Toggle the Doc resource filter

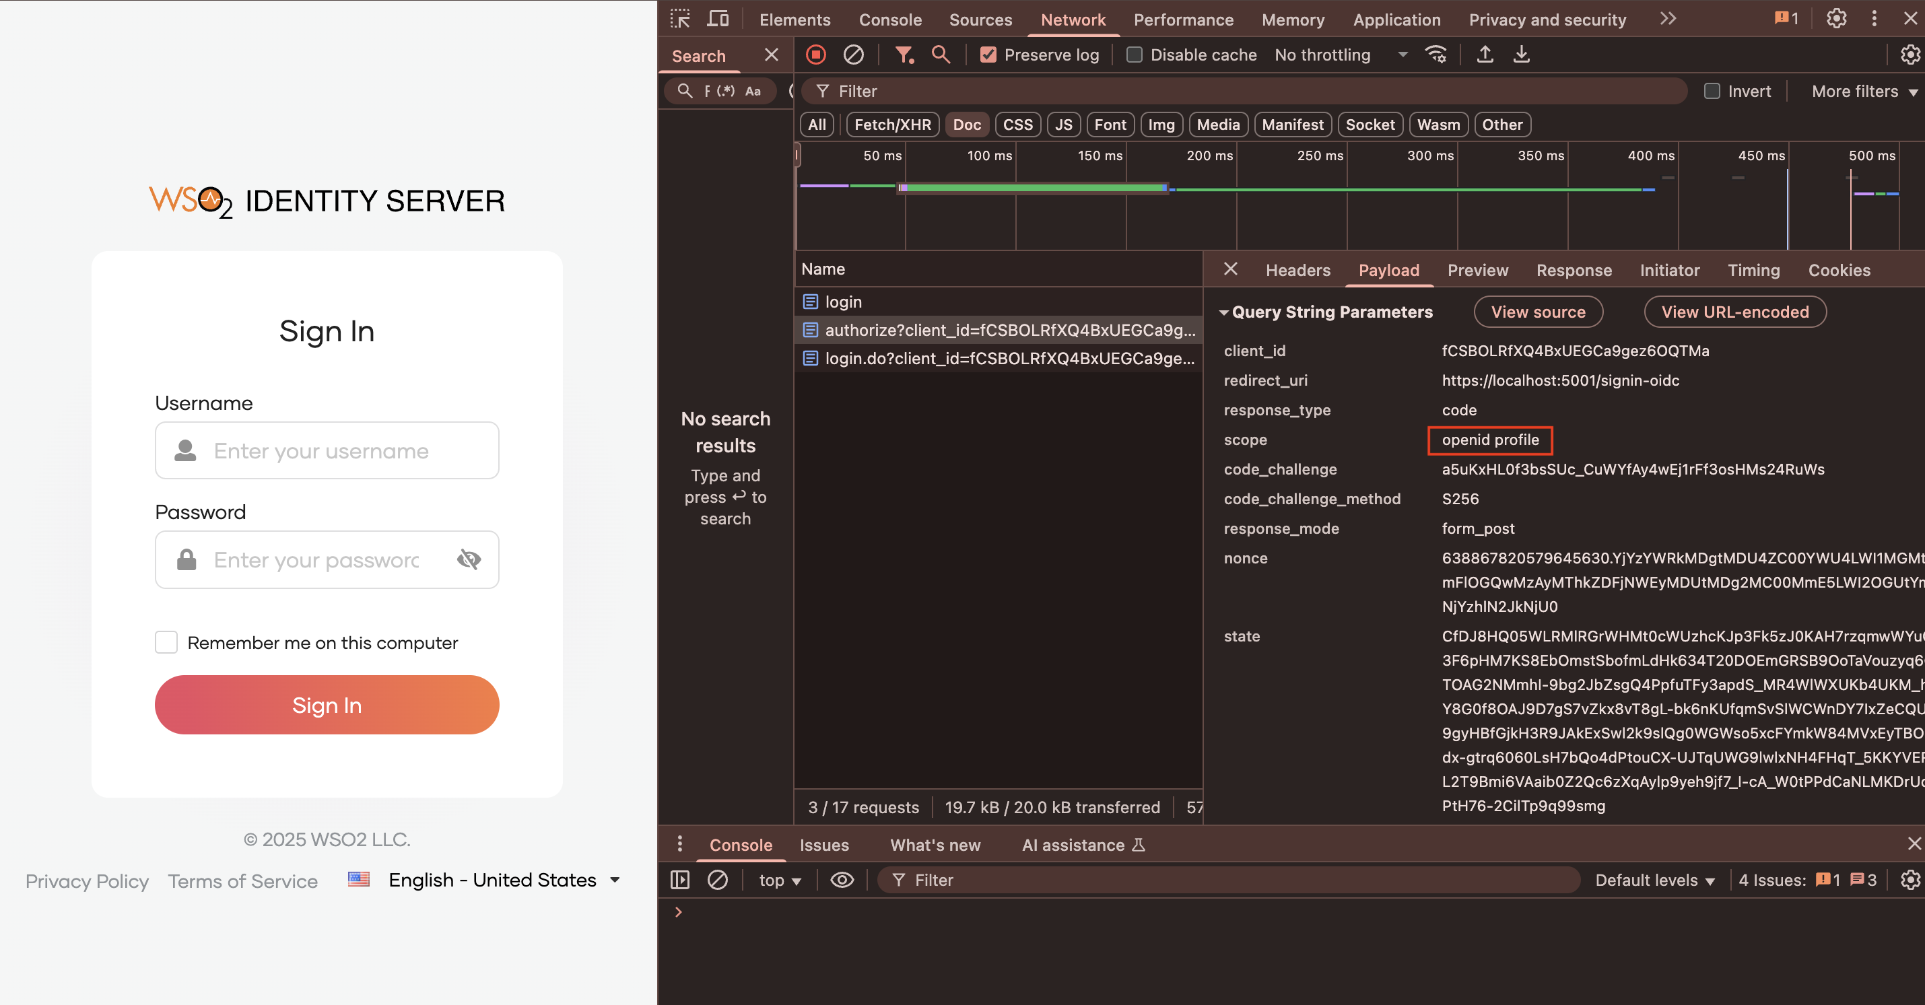pyautogui.click(x=967, y=125)
